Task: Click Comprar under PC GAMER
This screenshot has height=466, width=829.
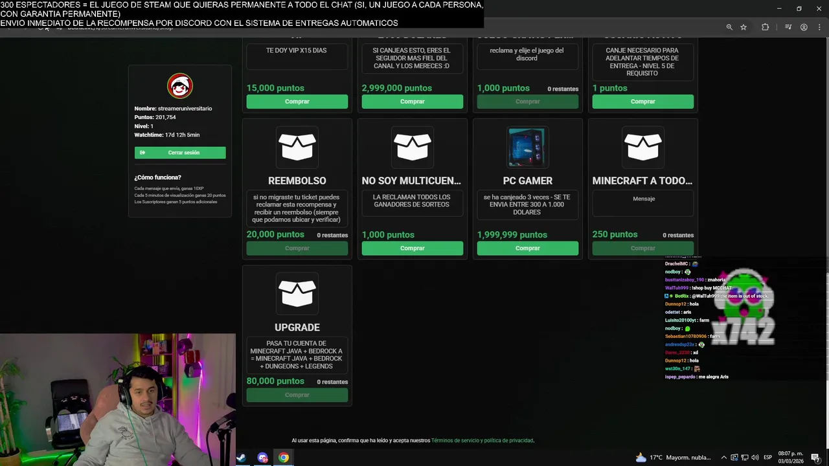Action: click(528, 249)
